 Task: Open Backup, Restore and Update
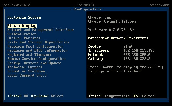[34, 63]
